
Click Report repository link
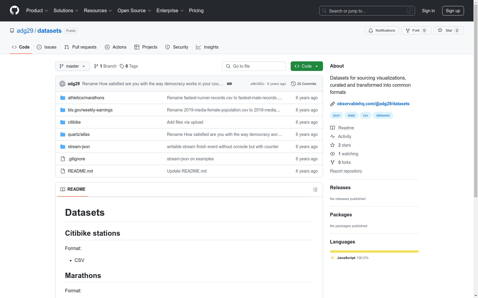(x=346, y=171)
